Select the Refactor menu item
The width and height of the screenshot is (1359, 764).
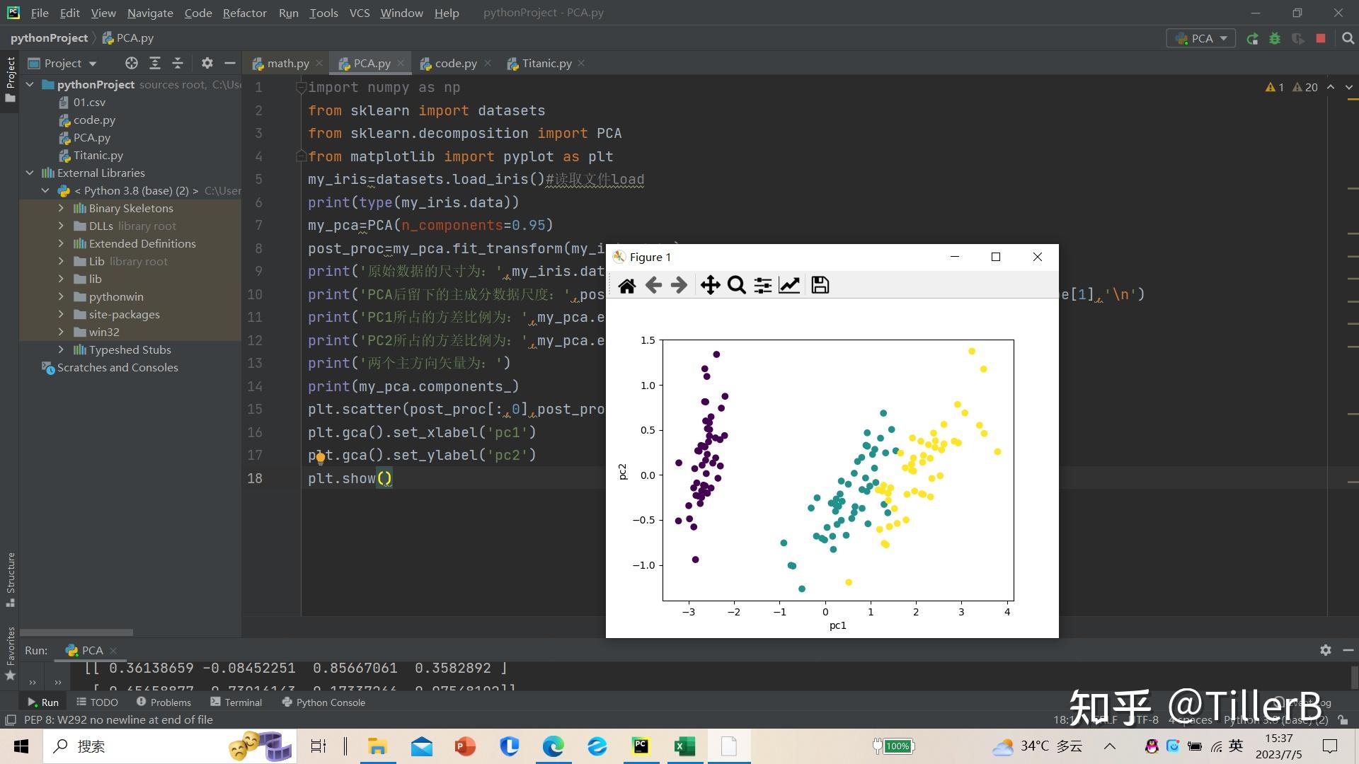(243, 12)
